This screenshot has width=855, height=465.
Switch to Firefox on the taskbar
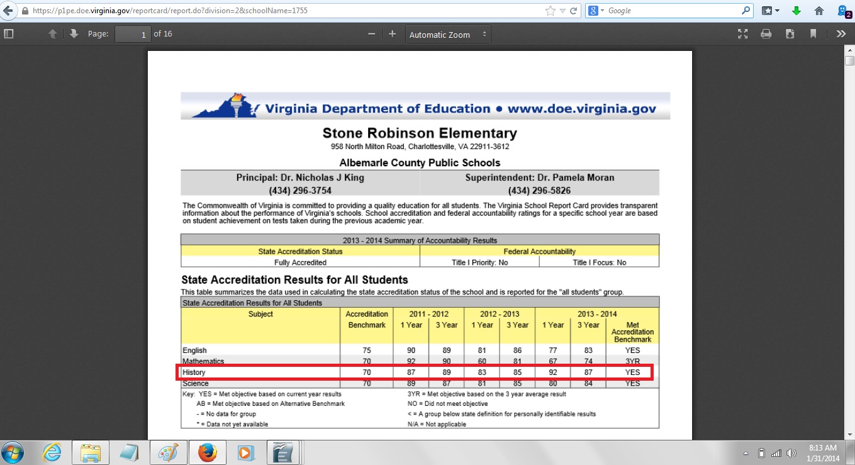(x=207, y=452)
